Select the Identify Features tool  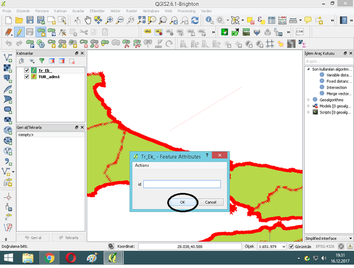point(210,20)
